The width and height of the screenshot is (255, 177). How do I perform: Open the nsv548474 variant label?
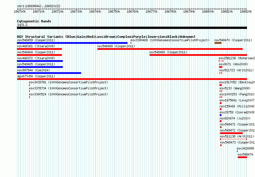point(246,154)
